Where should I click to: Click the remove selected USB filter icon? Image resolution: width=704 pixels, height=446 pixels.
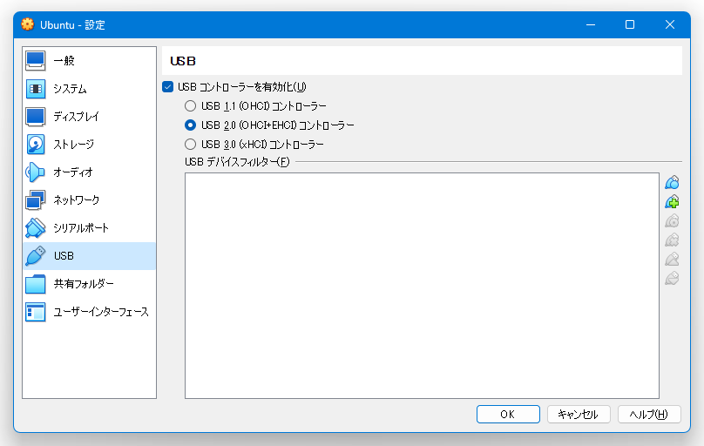click(672, 240)
